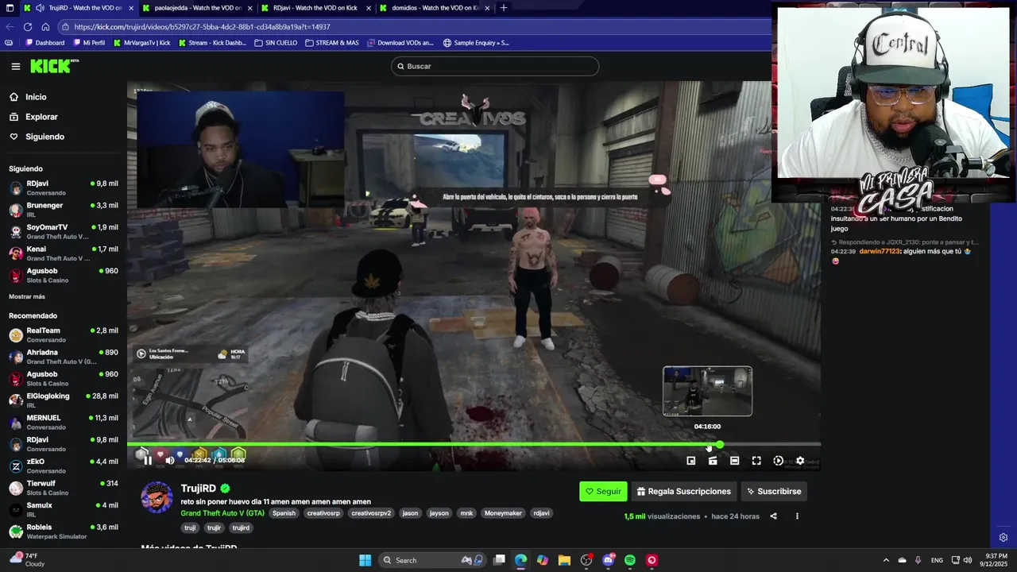Click the Seguir button
The height and width of the screenshot is (572, 1017).
point(603,492)
